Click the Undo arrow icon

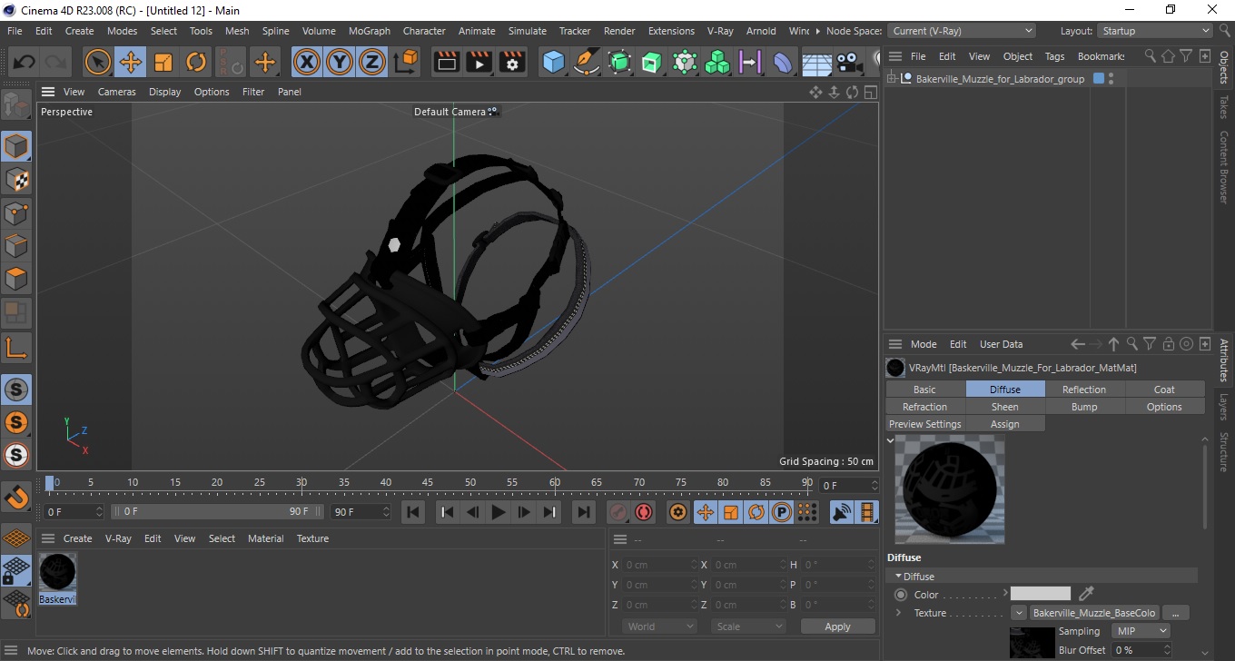(24, 63)
